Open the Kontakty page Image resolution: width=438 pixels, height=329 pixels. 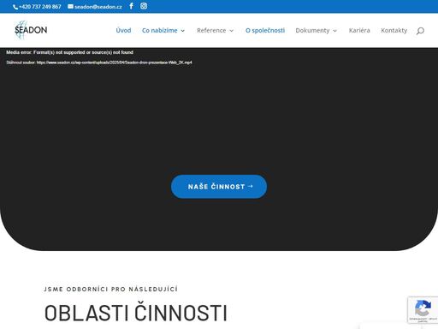coord(394,30)
